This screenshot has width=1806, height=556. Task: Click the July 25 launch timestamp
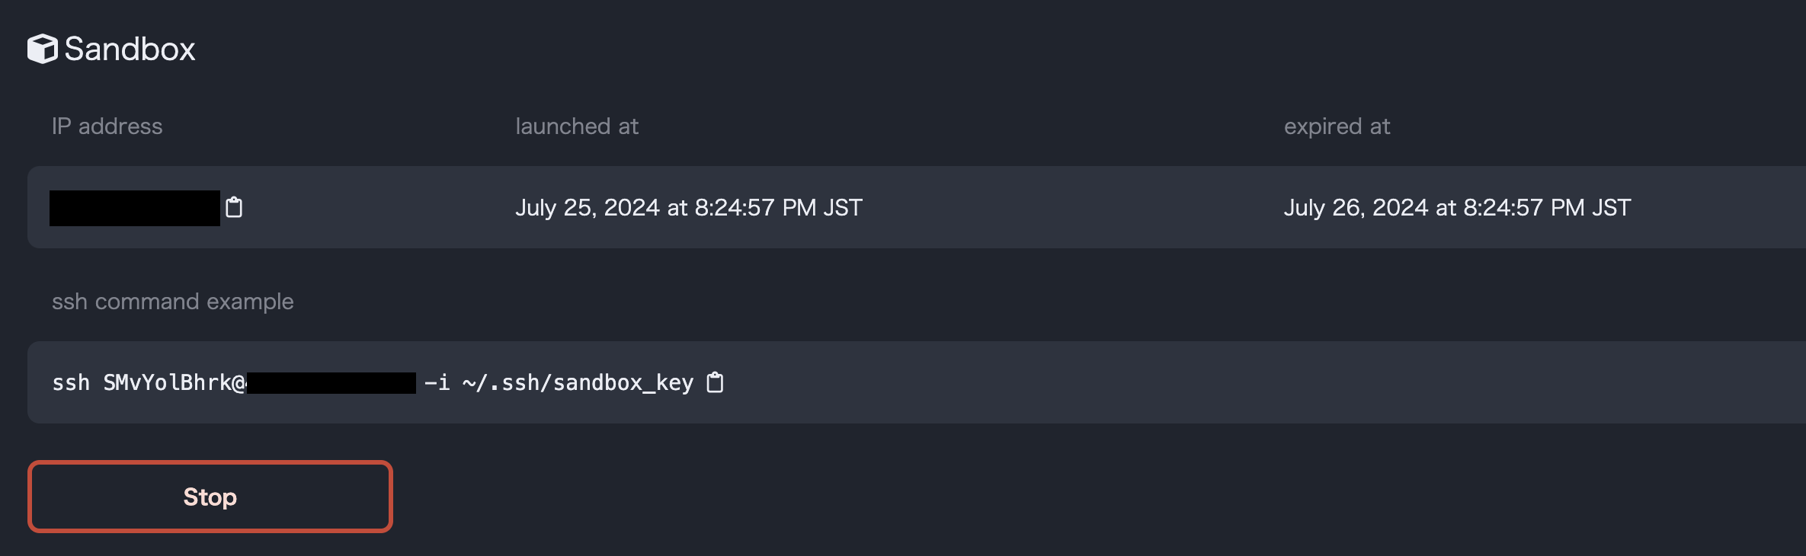688,207
